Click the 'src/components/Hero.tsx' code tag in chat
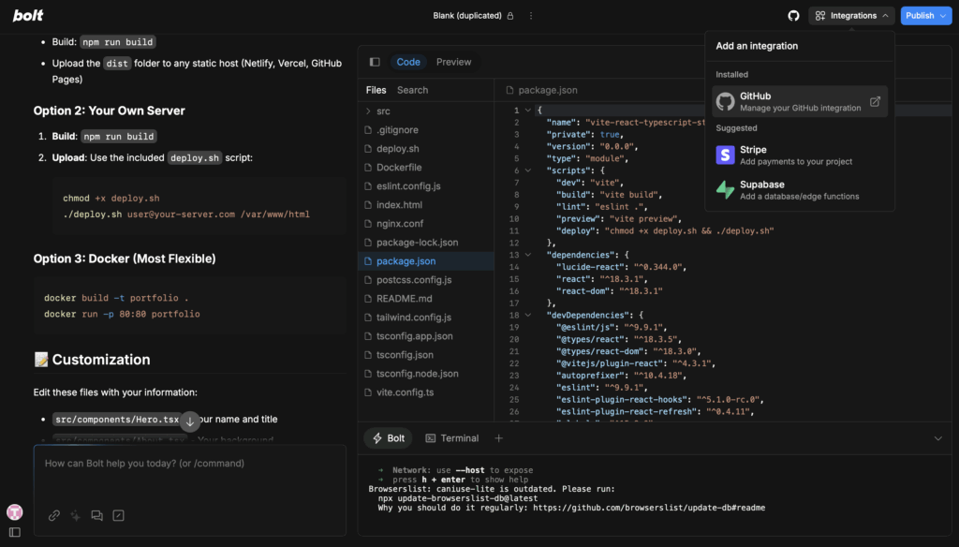The image size is (959, 547). pyautogui.click(x=117, y=419)
